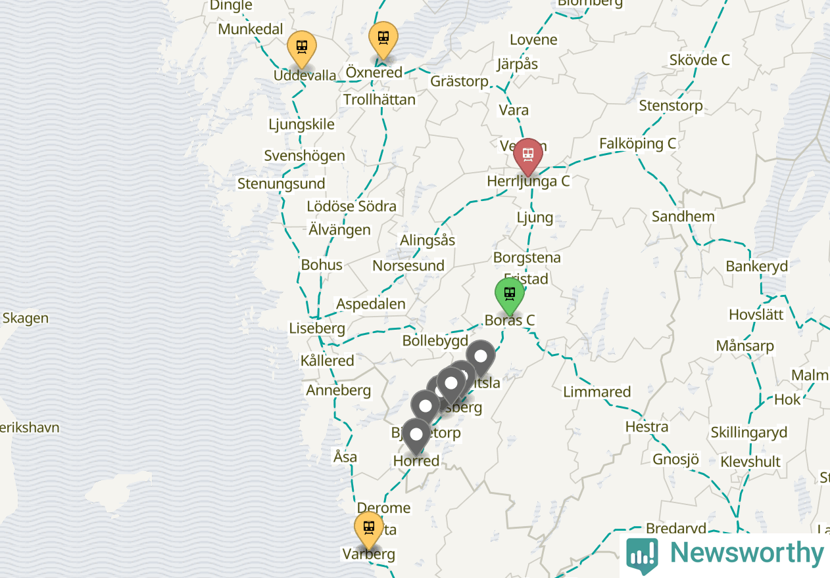Click the Liseberg station label
Screen dimensions: 830x578
pyautogui.click(x=317, y=328)
